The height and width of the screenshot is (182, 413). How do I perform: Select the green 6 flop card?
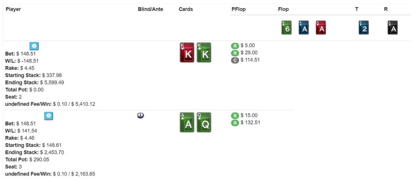(287, 28)
